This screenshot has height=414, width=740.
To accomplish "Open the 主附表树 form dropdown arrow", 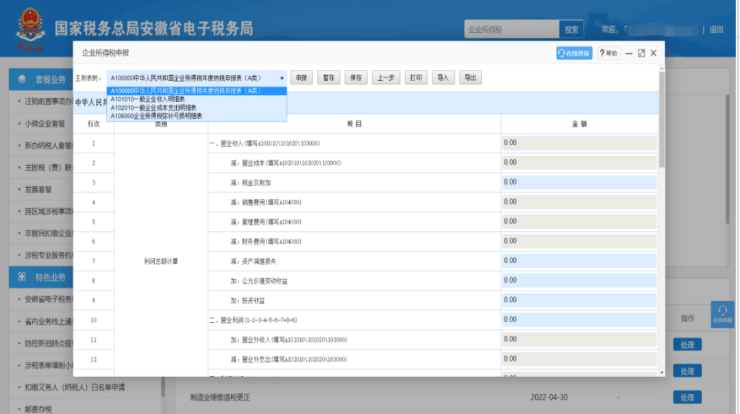I will pyautogui.click(x=282, y=78).
